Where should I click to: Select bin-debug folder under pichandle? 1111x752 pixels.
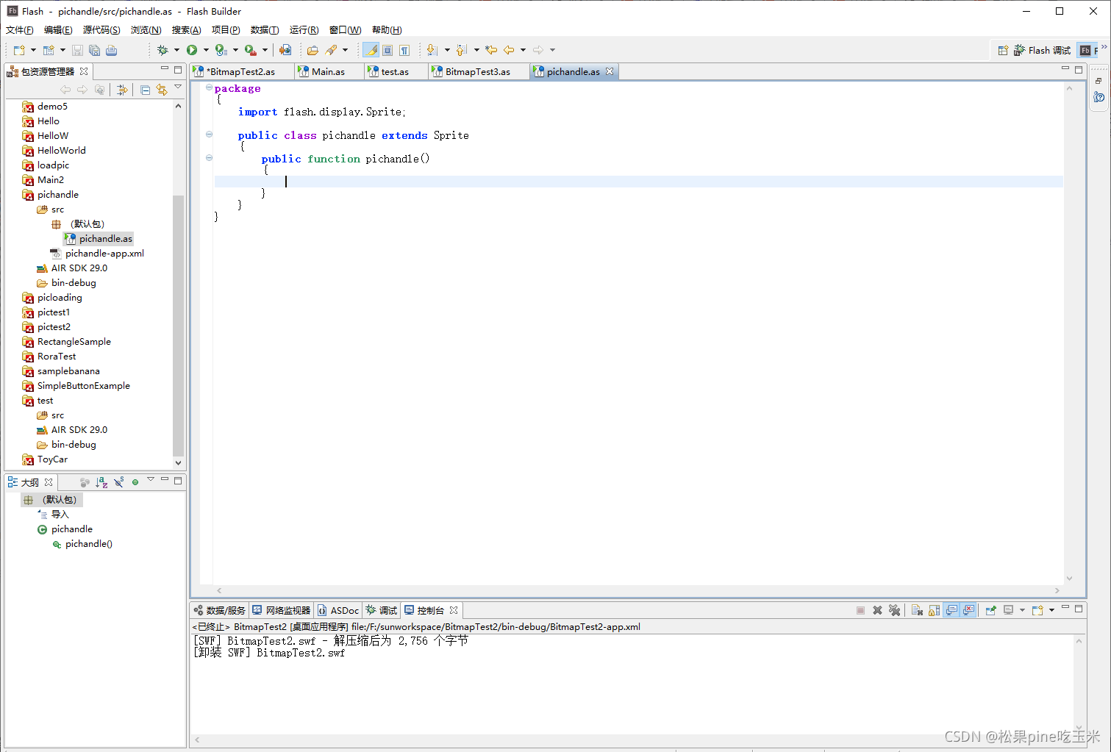tap(74, 283)
